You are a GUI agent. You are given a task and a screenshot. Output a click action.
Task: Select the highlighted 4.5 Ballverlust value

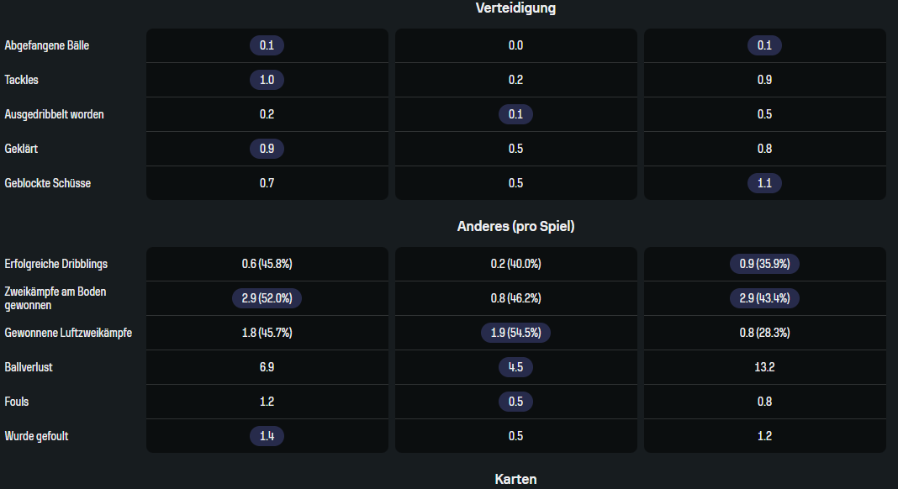515,367
